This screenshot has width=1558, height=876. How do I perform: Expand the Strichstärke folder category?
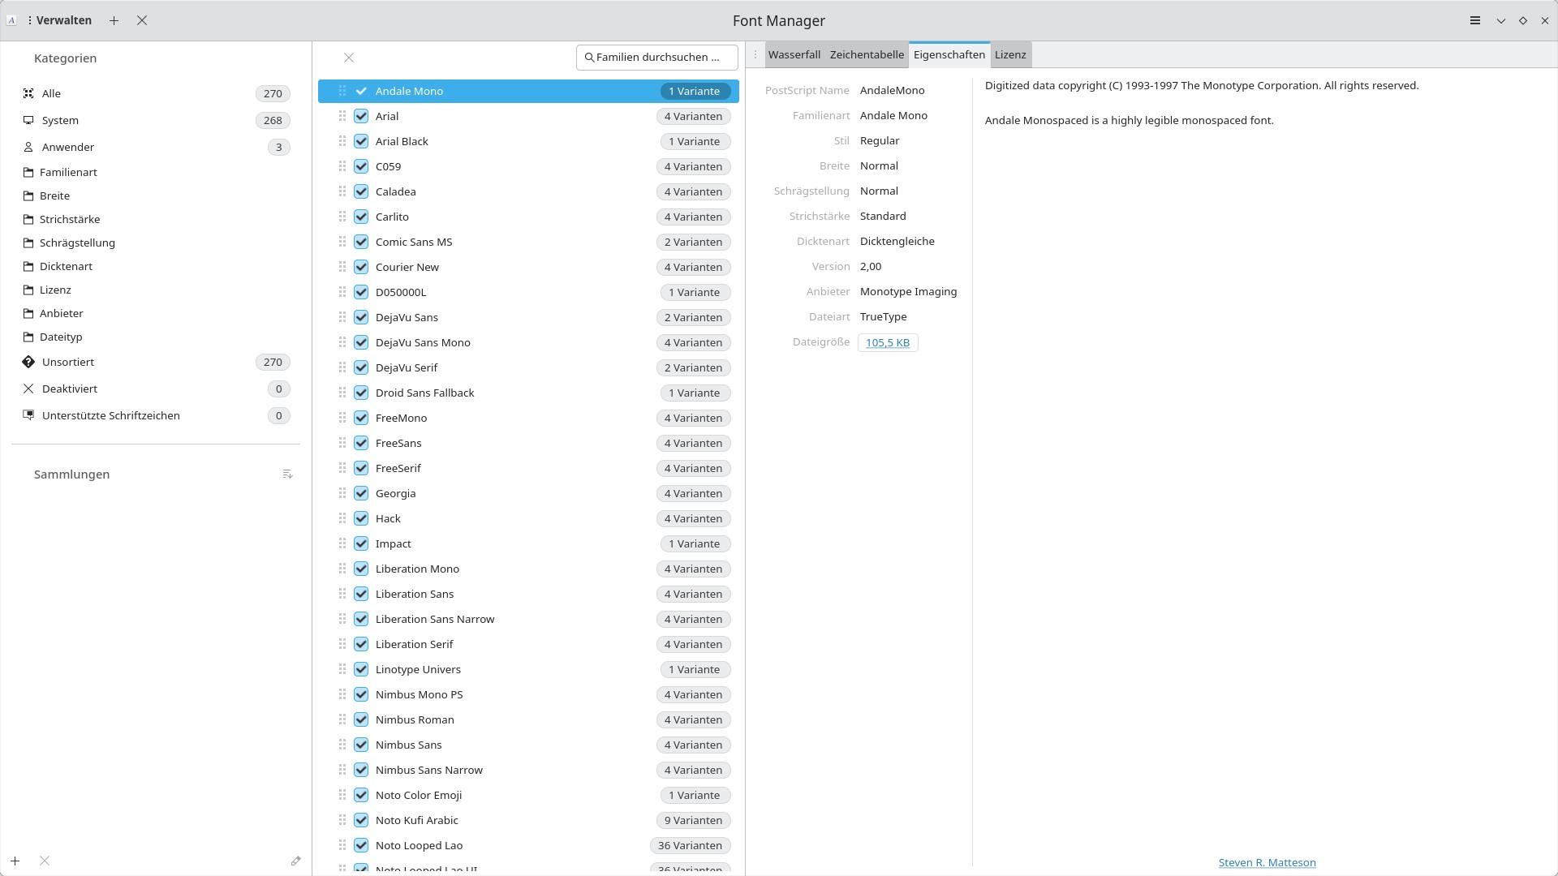click(x=156, y=219)
